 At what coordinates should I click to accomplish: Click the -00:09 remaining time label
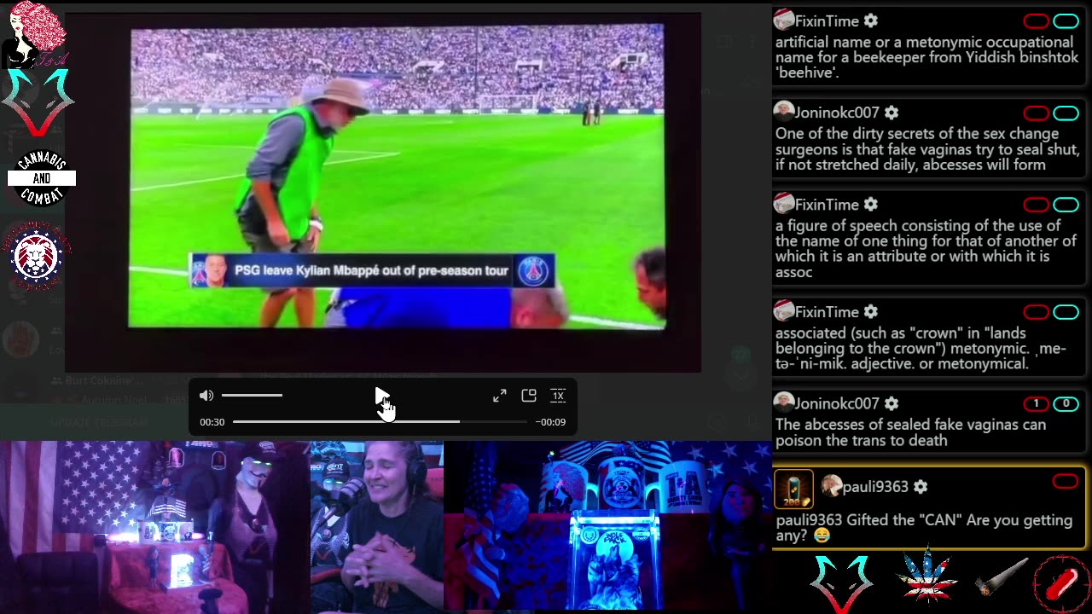(550, 422)
